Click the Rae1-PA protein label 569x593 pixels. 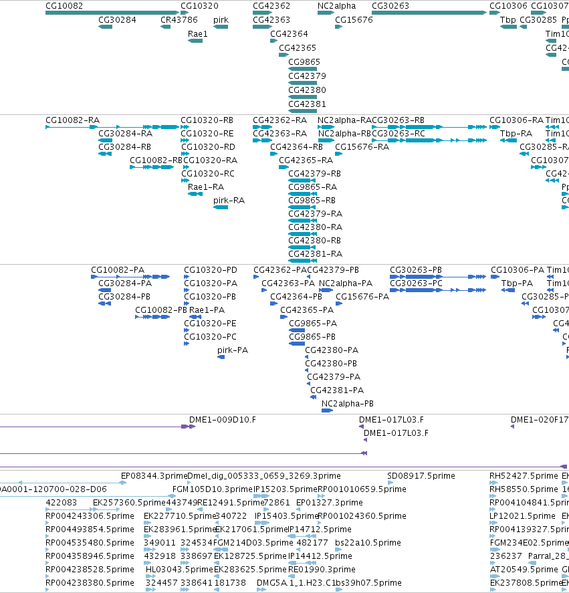207,310
